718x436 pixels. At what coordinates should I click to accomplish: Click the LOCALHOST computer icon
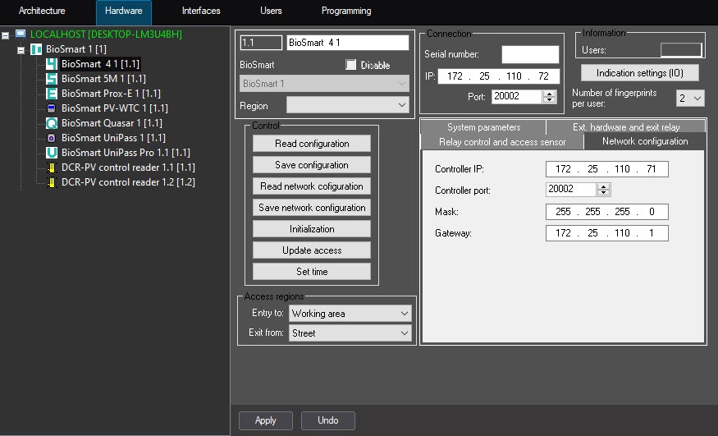coord(21,34)
